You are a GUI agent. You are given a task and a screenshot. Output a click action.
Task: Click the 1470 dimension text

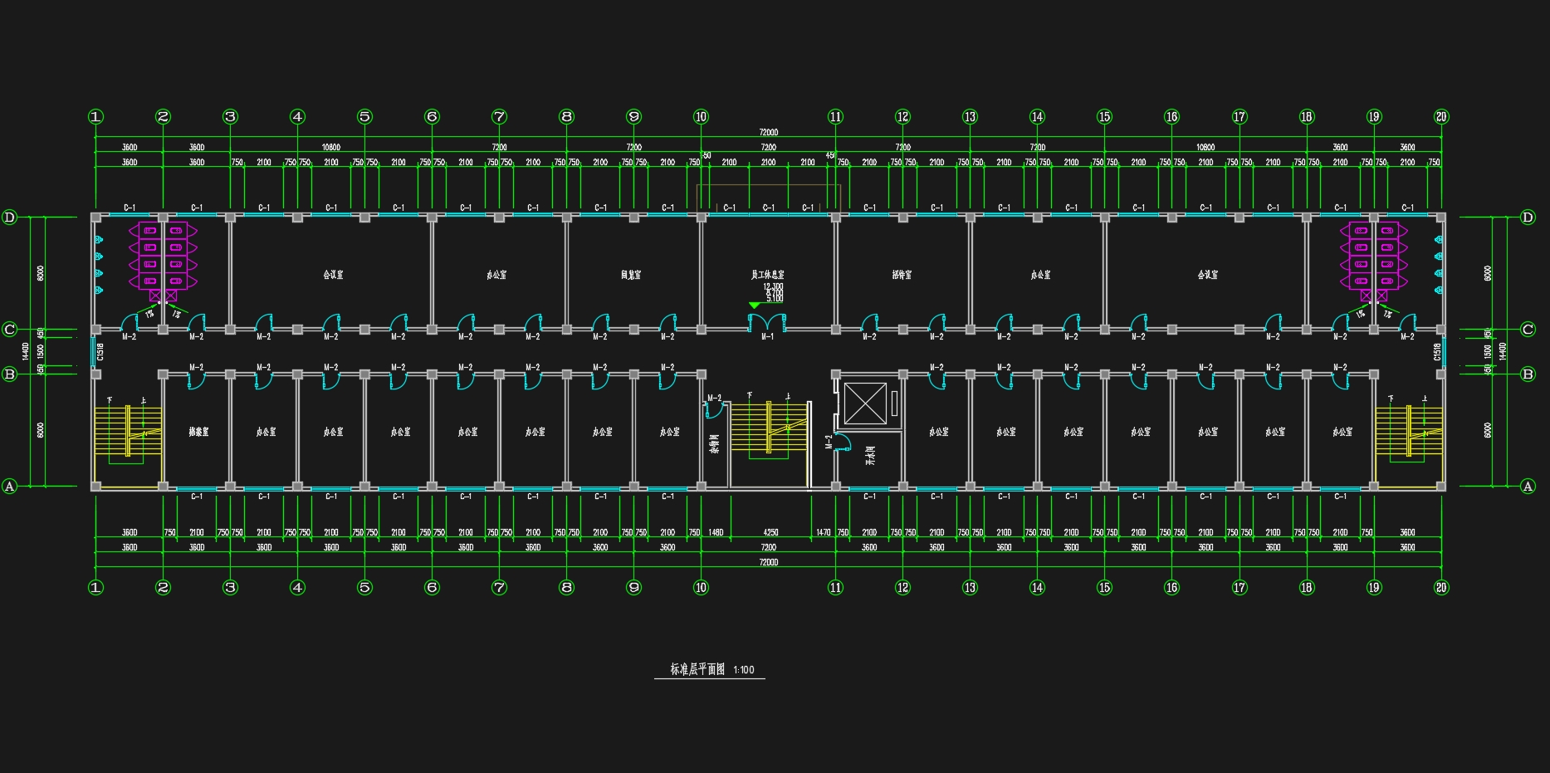click(823, 532)
